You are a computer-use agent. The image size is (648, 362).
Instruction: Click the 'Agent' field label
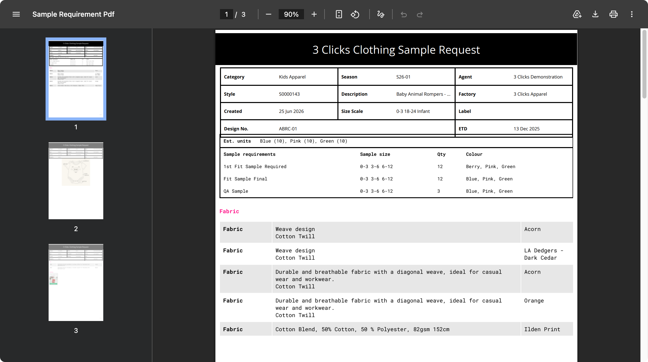[x=465, y=77]
